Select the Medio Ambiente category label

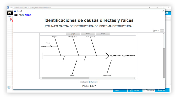tap(90, 37)
